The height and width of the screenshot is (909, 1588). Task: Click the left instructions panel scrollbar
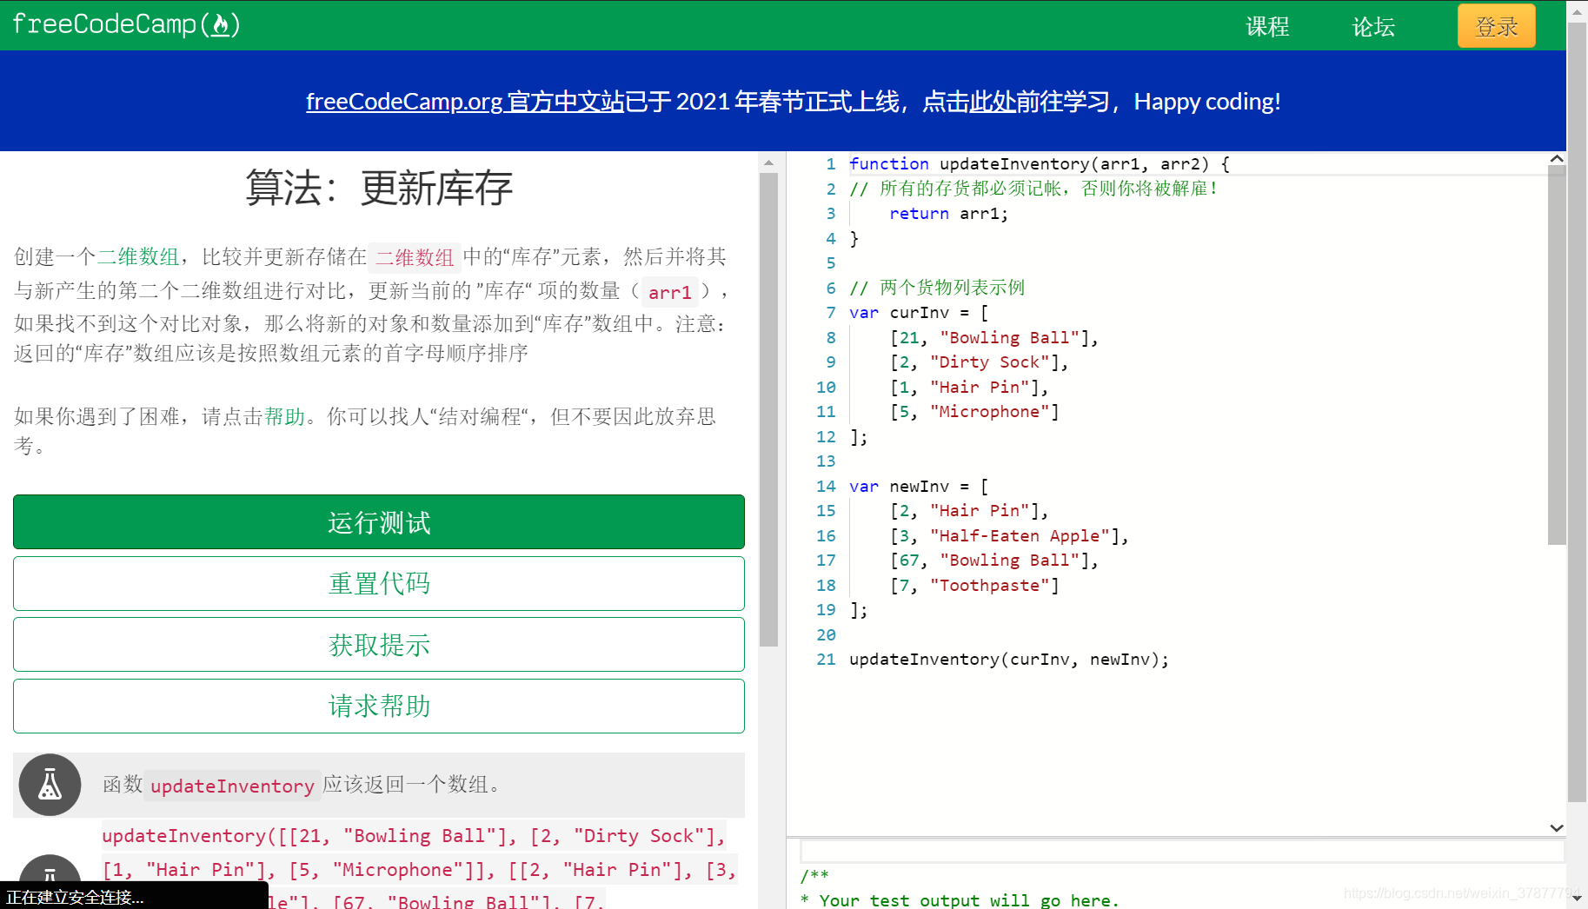[x=768, y=408]
